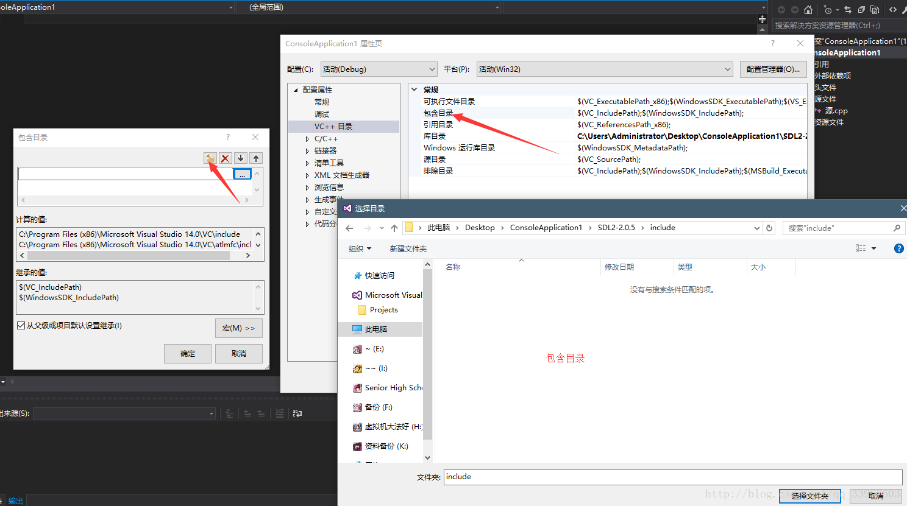The height and width of the screenshot is (506, 907).
Task: Select the ~ (E:) drive
Action: (x=368, y=349)
